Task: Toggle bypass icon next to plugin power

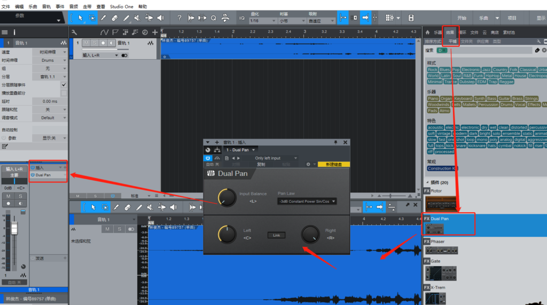Action: [x=217, y=158]
